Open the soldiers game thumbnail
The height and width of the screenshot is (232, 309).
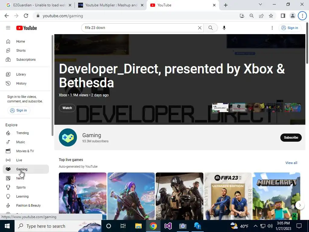click(180, 196)
